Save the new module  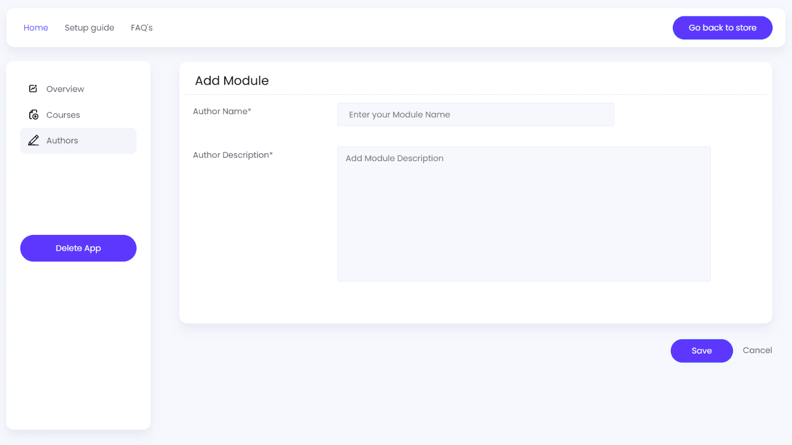tap(701, 351)
